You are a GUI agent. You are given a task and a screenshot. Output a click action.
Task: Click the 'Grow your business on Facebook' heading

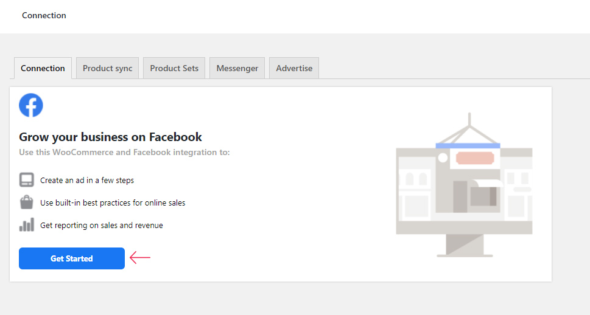[110, 137]
